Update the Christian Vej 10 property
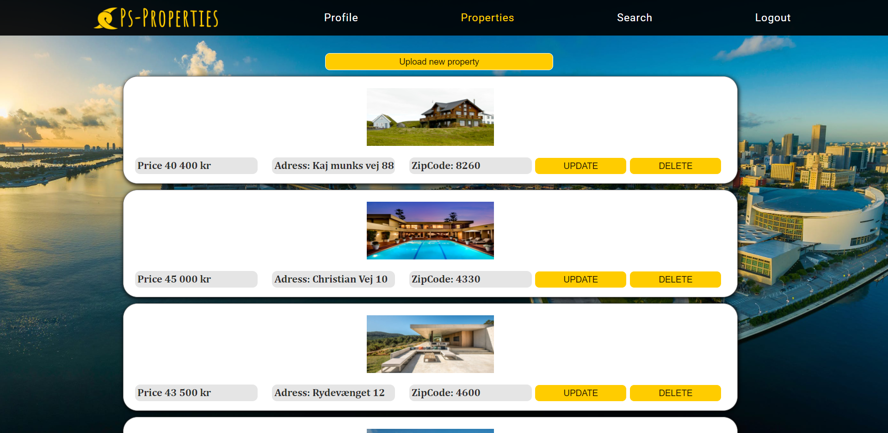888x433 pixels. [x=580, y=279]
